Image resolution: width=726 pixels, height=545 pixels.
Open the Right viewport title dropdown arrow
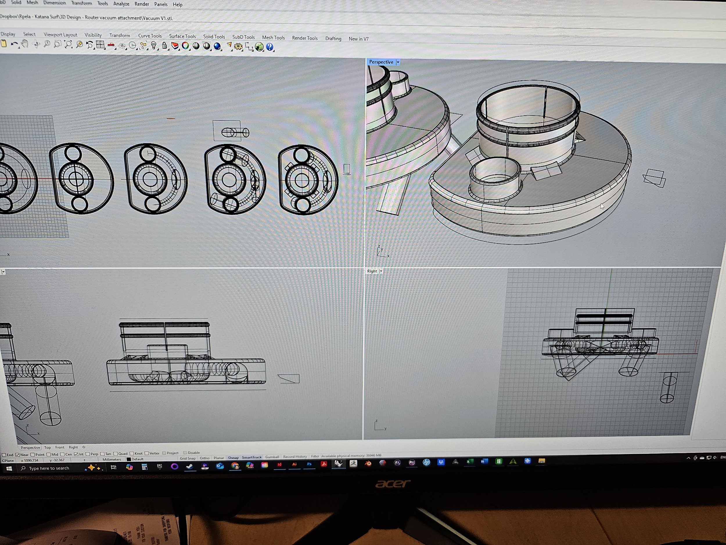pos(381,271)
